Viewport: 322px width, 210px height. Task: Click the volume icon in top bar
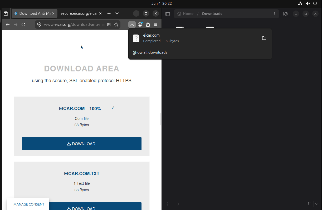[308, 3]
